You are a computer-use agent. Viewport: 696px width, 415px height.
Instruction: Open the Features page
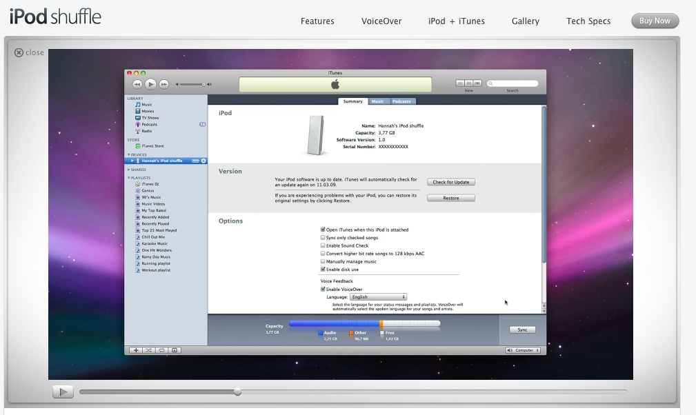click(317, 21)
